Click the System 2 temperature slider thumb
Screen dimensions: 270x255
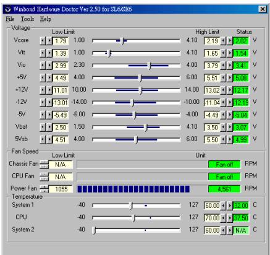point(94,230)
